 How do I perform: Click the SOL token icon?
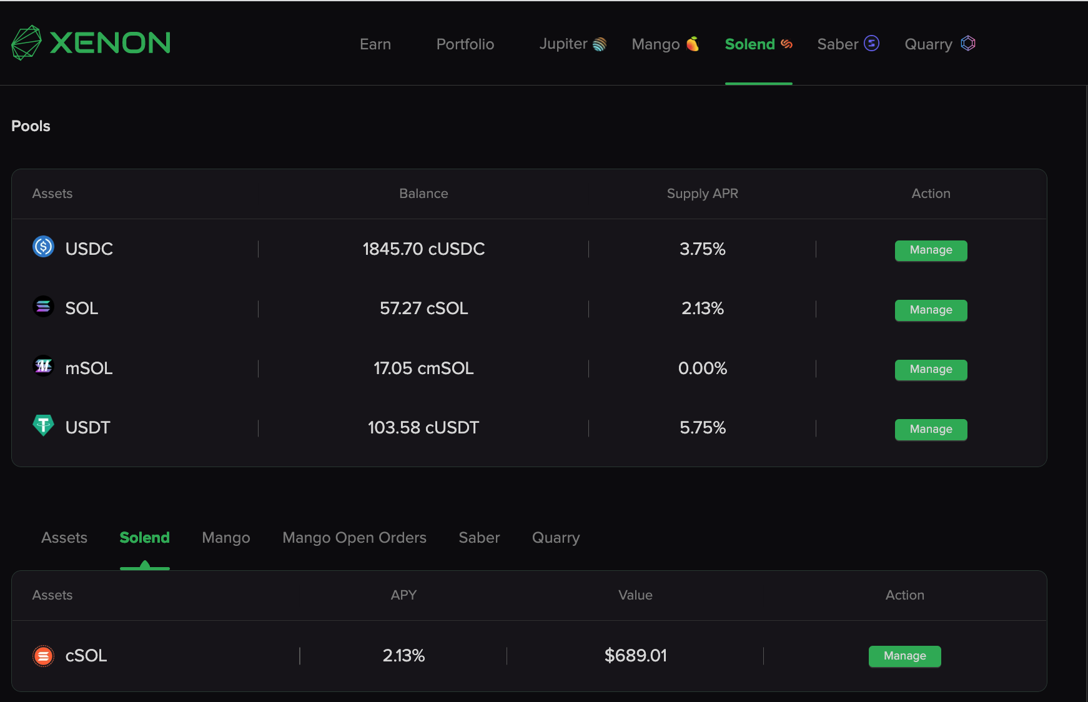coord(43,306)
